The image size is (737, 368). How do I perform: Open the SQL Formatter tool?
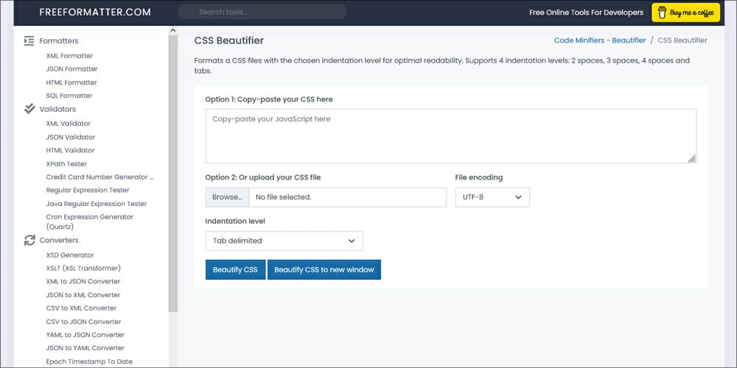pos(69,96)
